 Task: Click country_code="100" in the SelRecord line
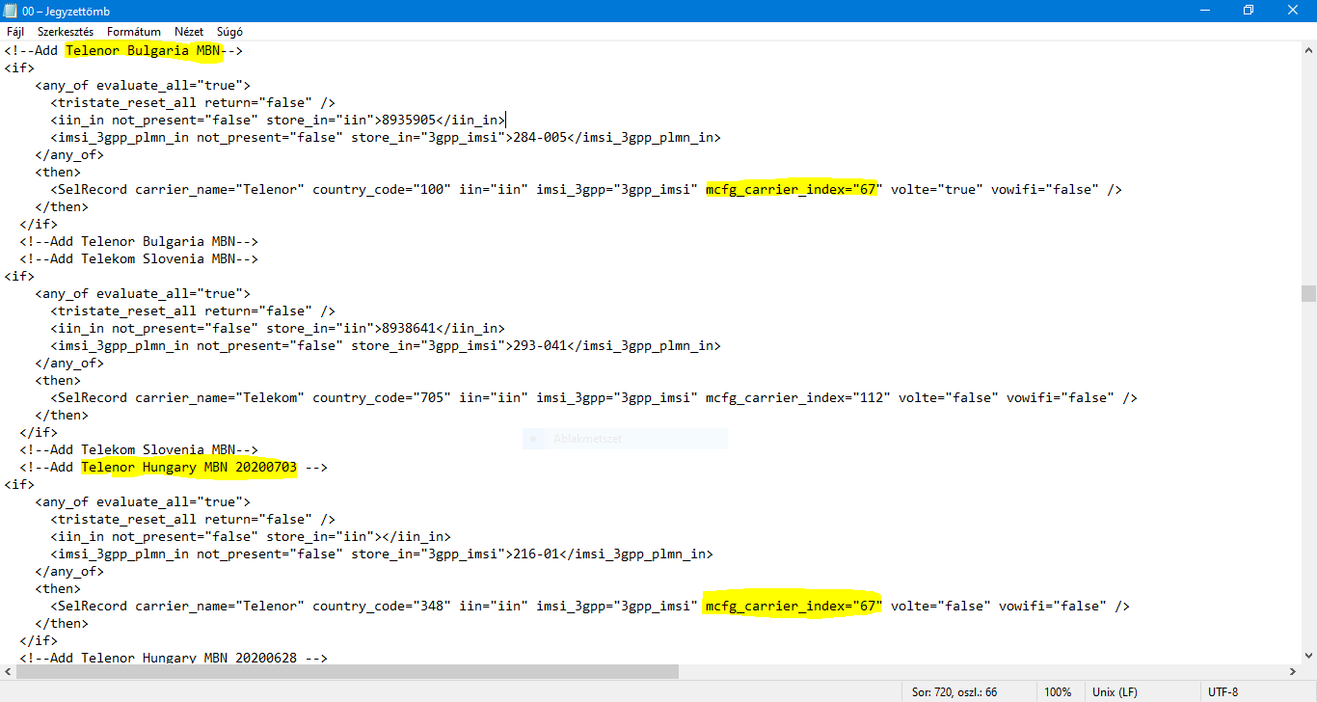[x=382, y=190]
